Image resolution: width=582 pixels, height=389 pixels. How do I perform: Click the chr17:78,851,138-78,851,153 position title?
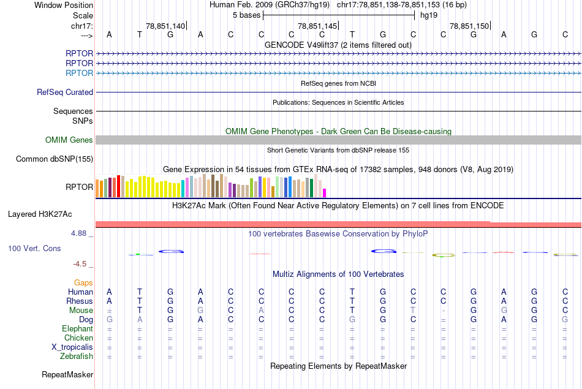click(402, 5)
